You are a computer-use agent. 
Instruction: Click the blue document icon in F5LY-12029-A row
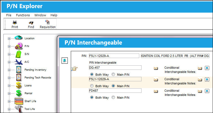click(207, 79)
